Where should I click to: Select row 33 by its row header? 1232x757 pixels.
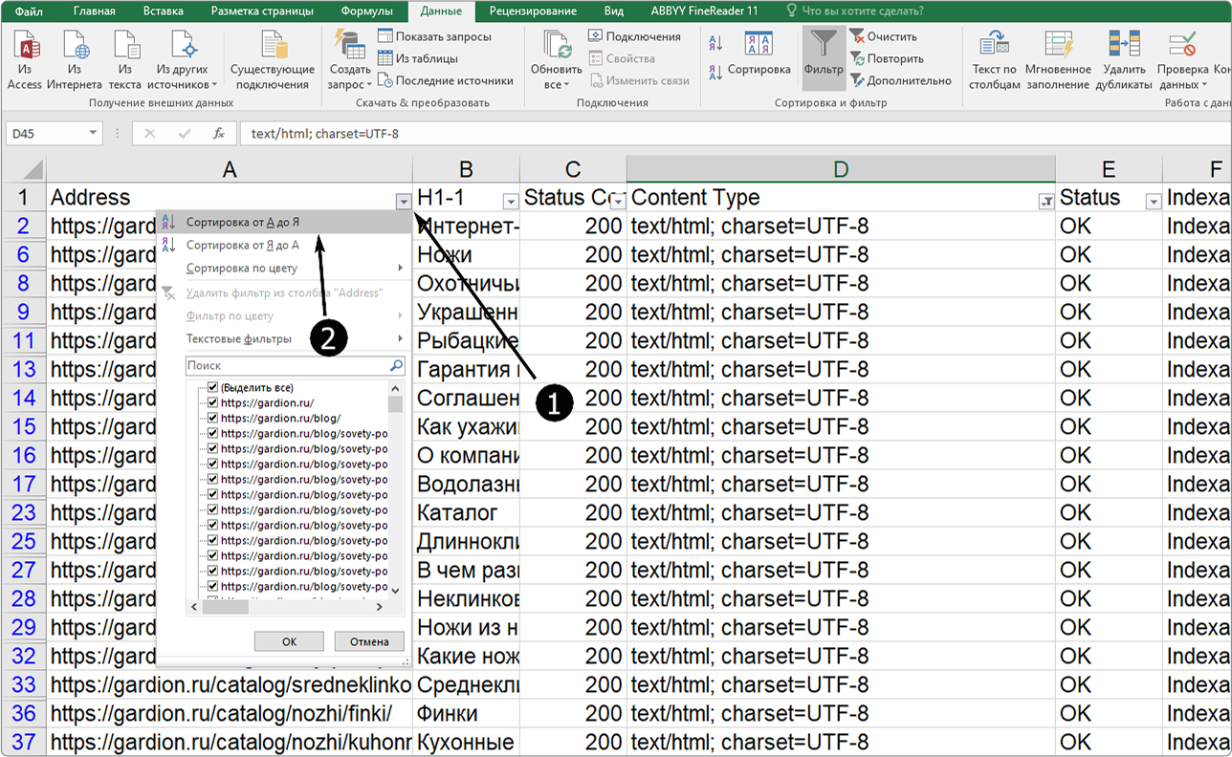tap(23, 684)
